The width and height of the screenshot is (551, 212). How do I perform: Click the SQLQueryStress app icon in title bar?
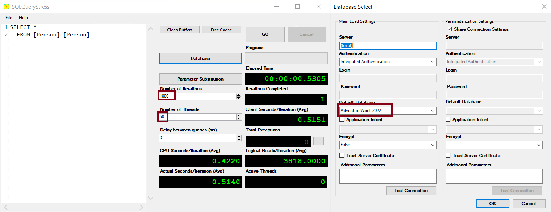pyautogui.click(x=7, y=7)
